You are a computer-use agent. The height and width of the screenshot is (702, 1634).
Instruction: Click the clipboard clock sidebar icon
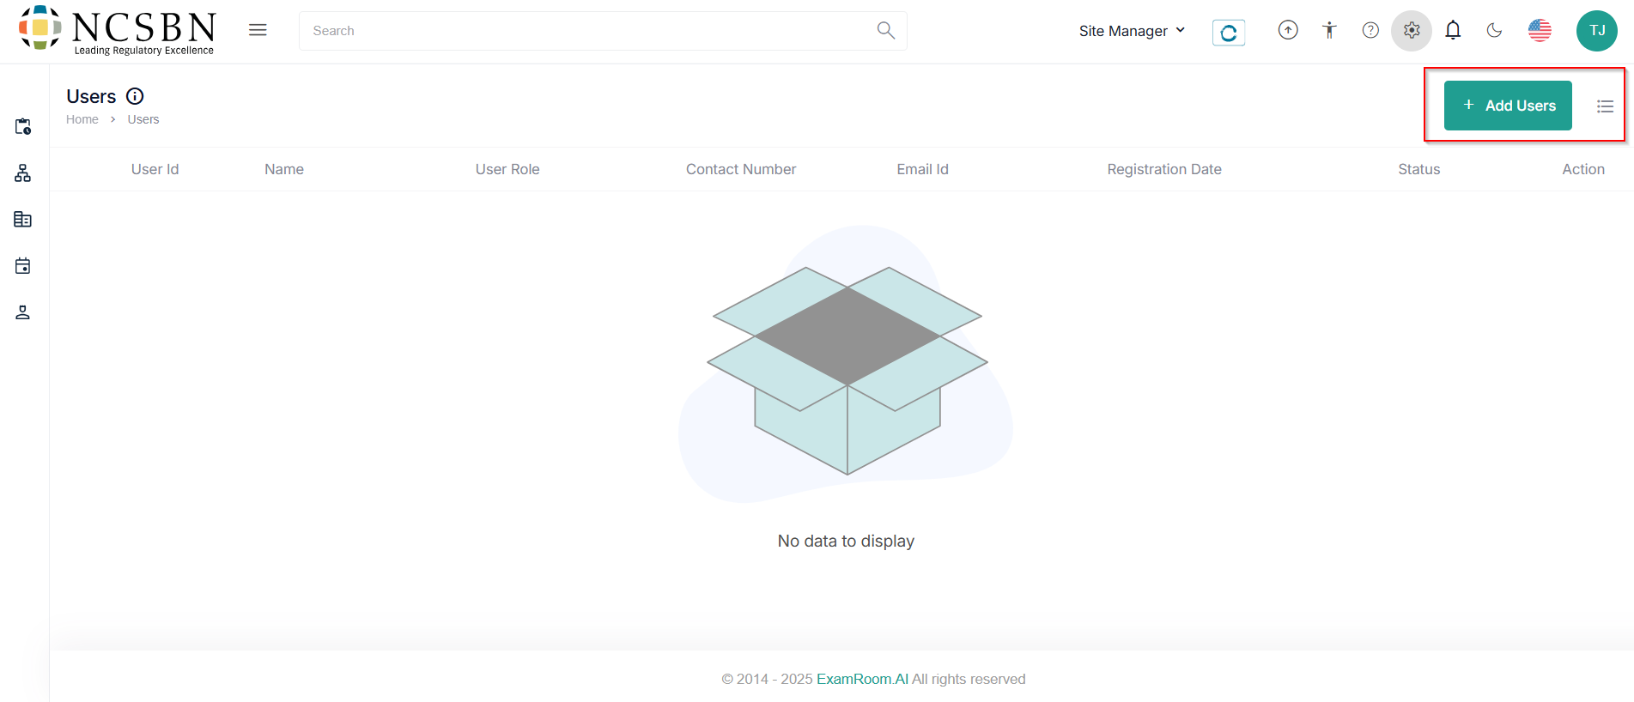point(23,127)
